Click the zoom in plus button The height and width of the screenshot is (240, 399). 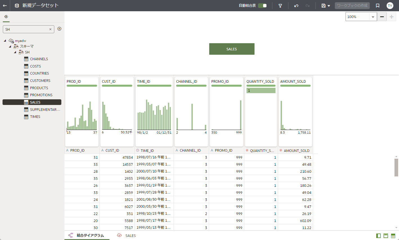391,17
